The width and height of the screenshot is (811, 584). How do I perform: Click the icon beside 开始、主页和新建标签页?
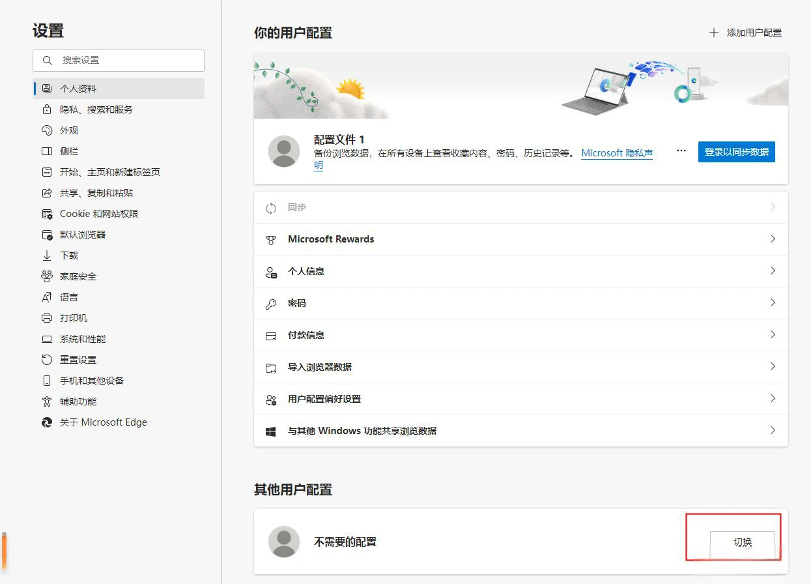click(46, 172)
